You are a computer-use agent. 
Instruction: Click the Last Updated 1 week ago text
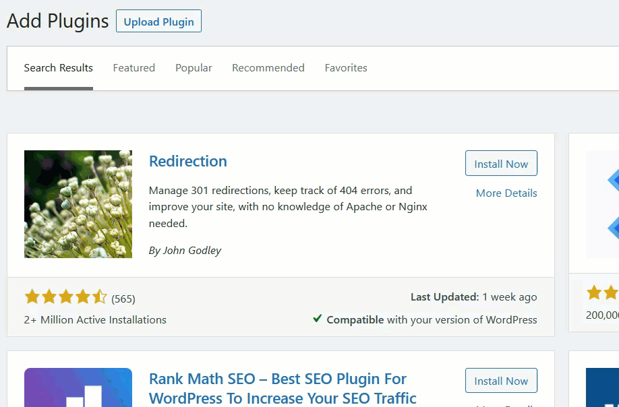click(x=474, y=297)
